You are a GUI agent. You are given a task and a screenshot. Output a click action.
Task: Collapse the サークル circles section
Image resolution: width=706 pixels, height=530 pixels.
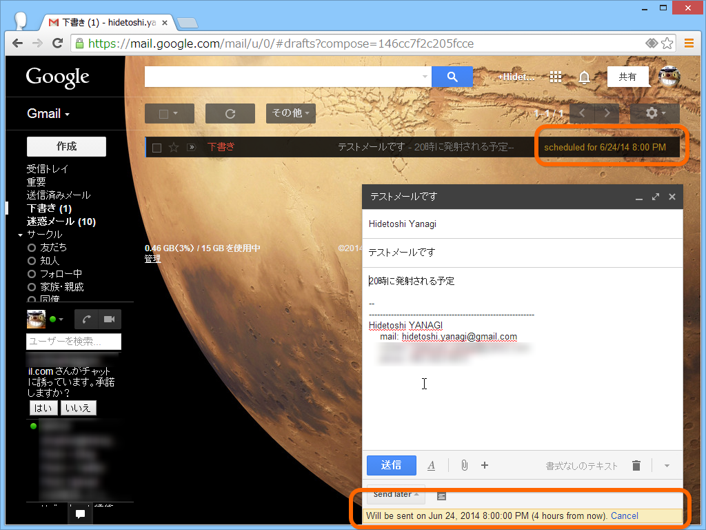click(20, 235)
